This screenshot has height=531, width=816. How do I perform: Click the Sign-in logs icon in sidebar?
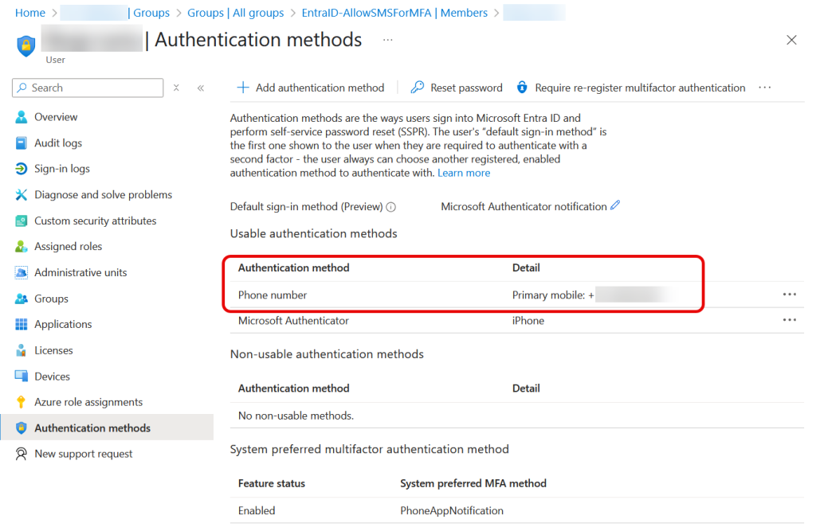21,169
